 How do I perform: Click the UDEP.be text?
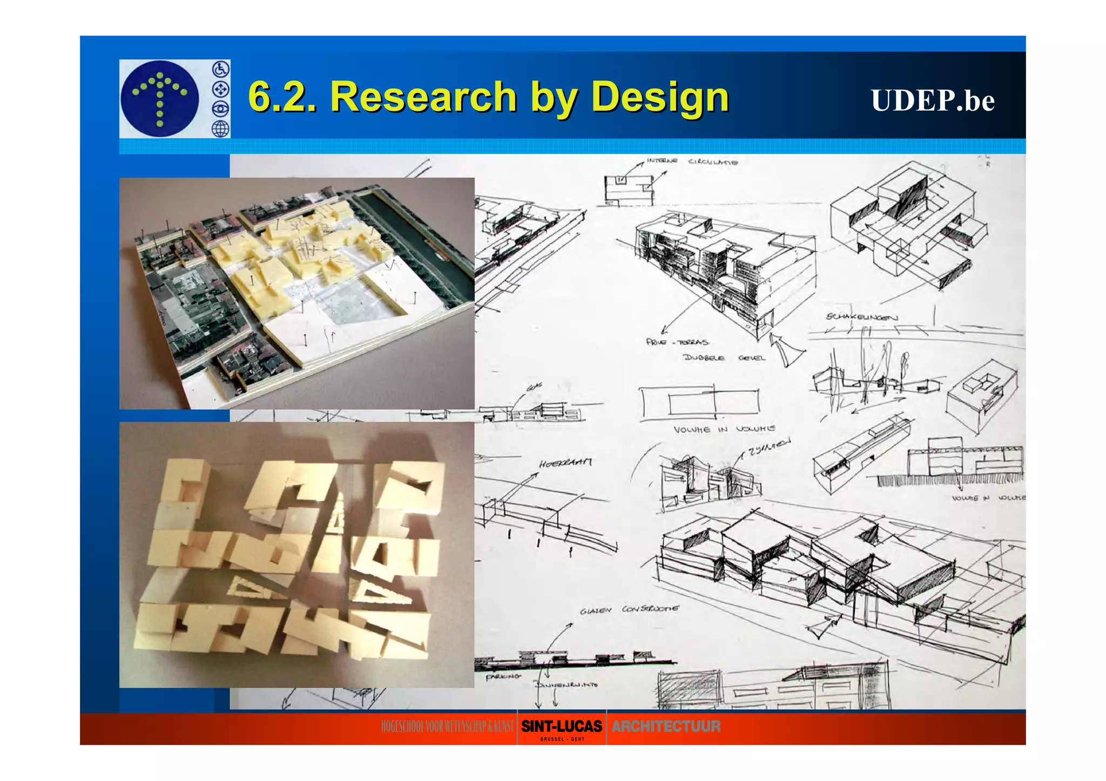pos(933,100)
